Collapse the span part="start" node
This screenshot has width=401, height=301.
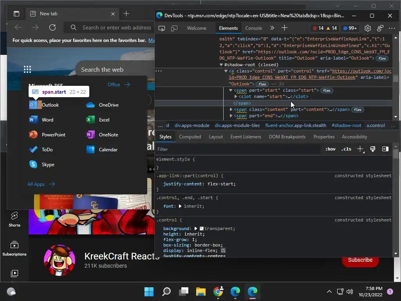pyautogui.click(x=231, y=90)
